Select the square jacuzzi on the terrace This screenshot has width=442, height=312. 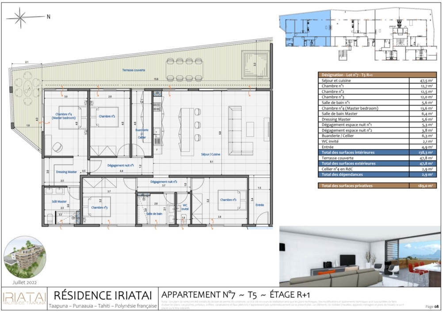coord(255,62)
